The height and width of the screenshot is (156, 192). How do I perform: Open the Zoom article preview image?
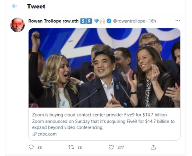click(104, 68)
